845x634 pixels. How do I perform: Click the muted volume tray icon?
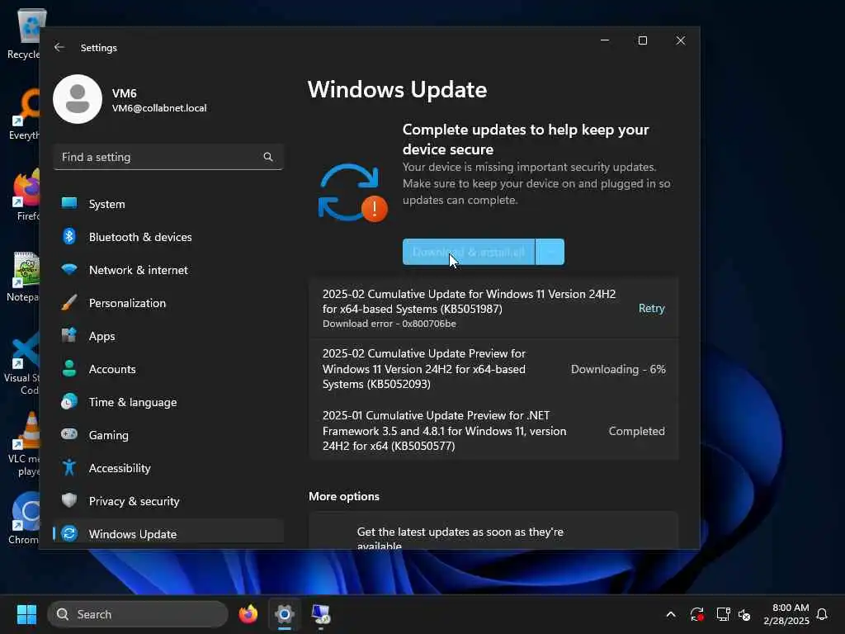[744, 614]
